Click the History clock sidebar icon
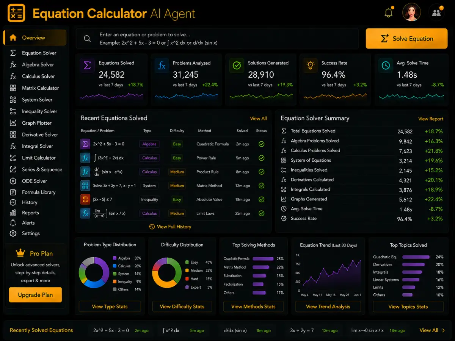455x341 pixels. point(13,202)
